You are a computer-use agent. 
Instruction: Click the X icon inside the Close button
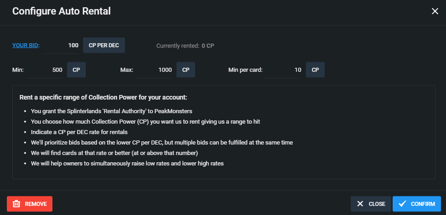tap(360, 204)
